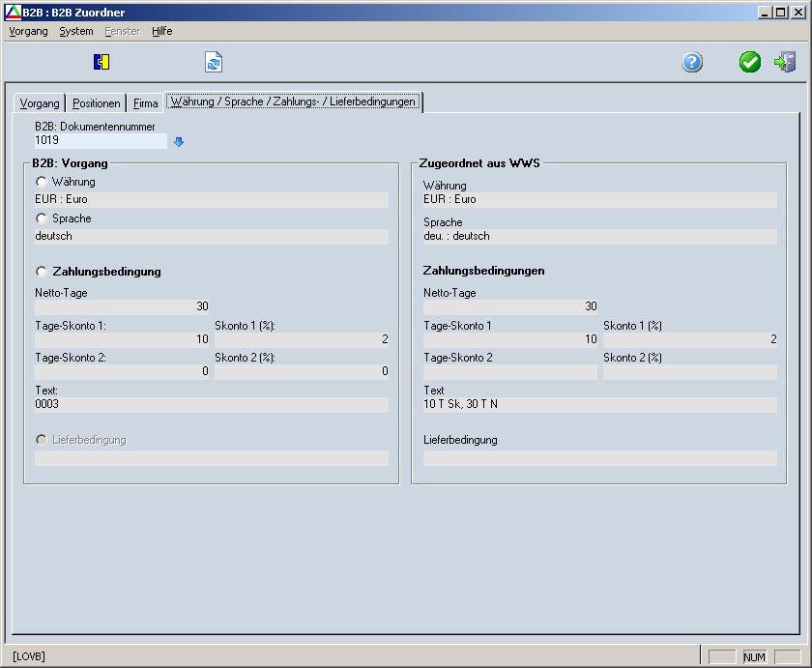Click the Netto-Tage field in B2B Vorgang
Image resolution: width=812 pixels, height=668 pixels.
point(122,306)
